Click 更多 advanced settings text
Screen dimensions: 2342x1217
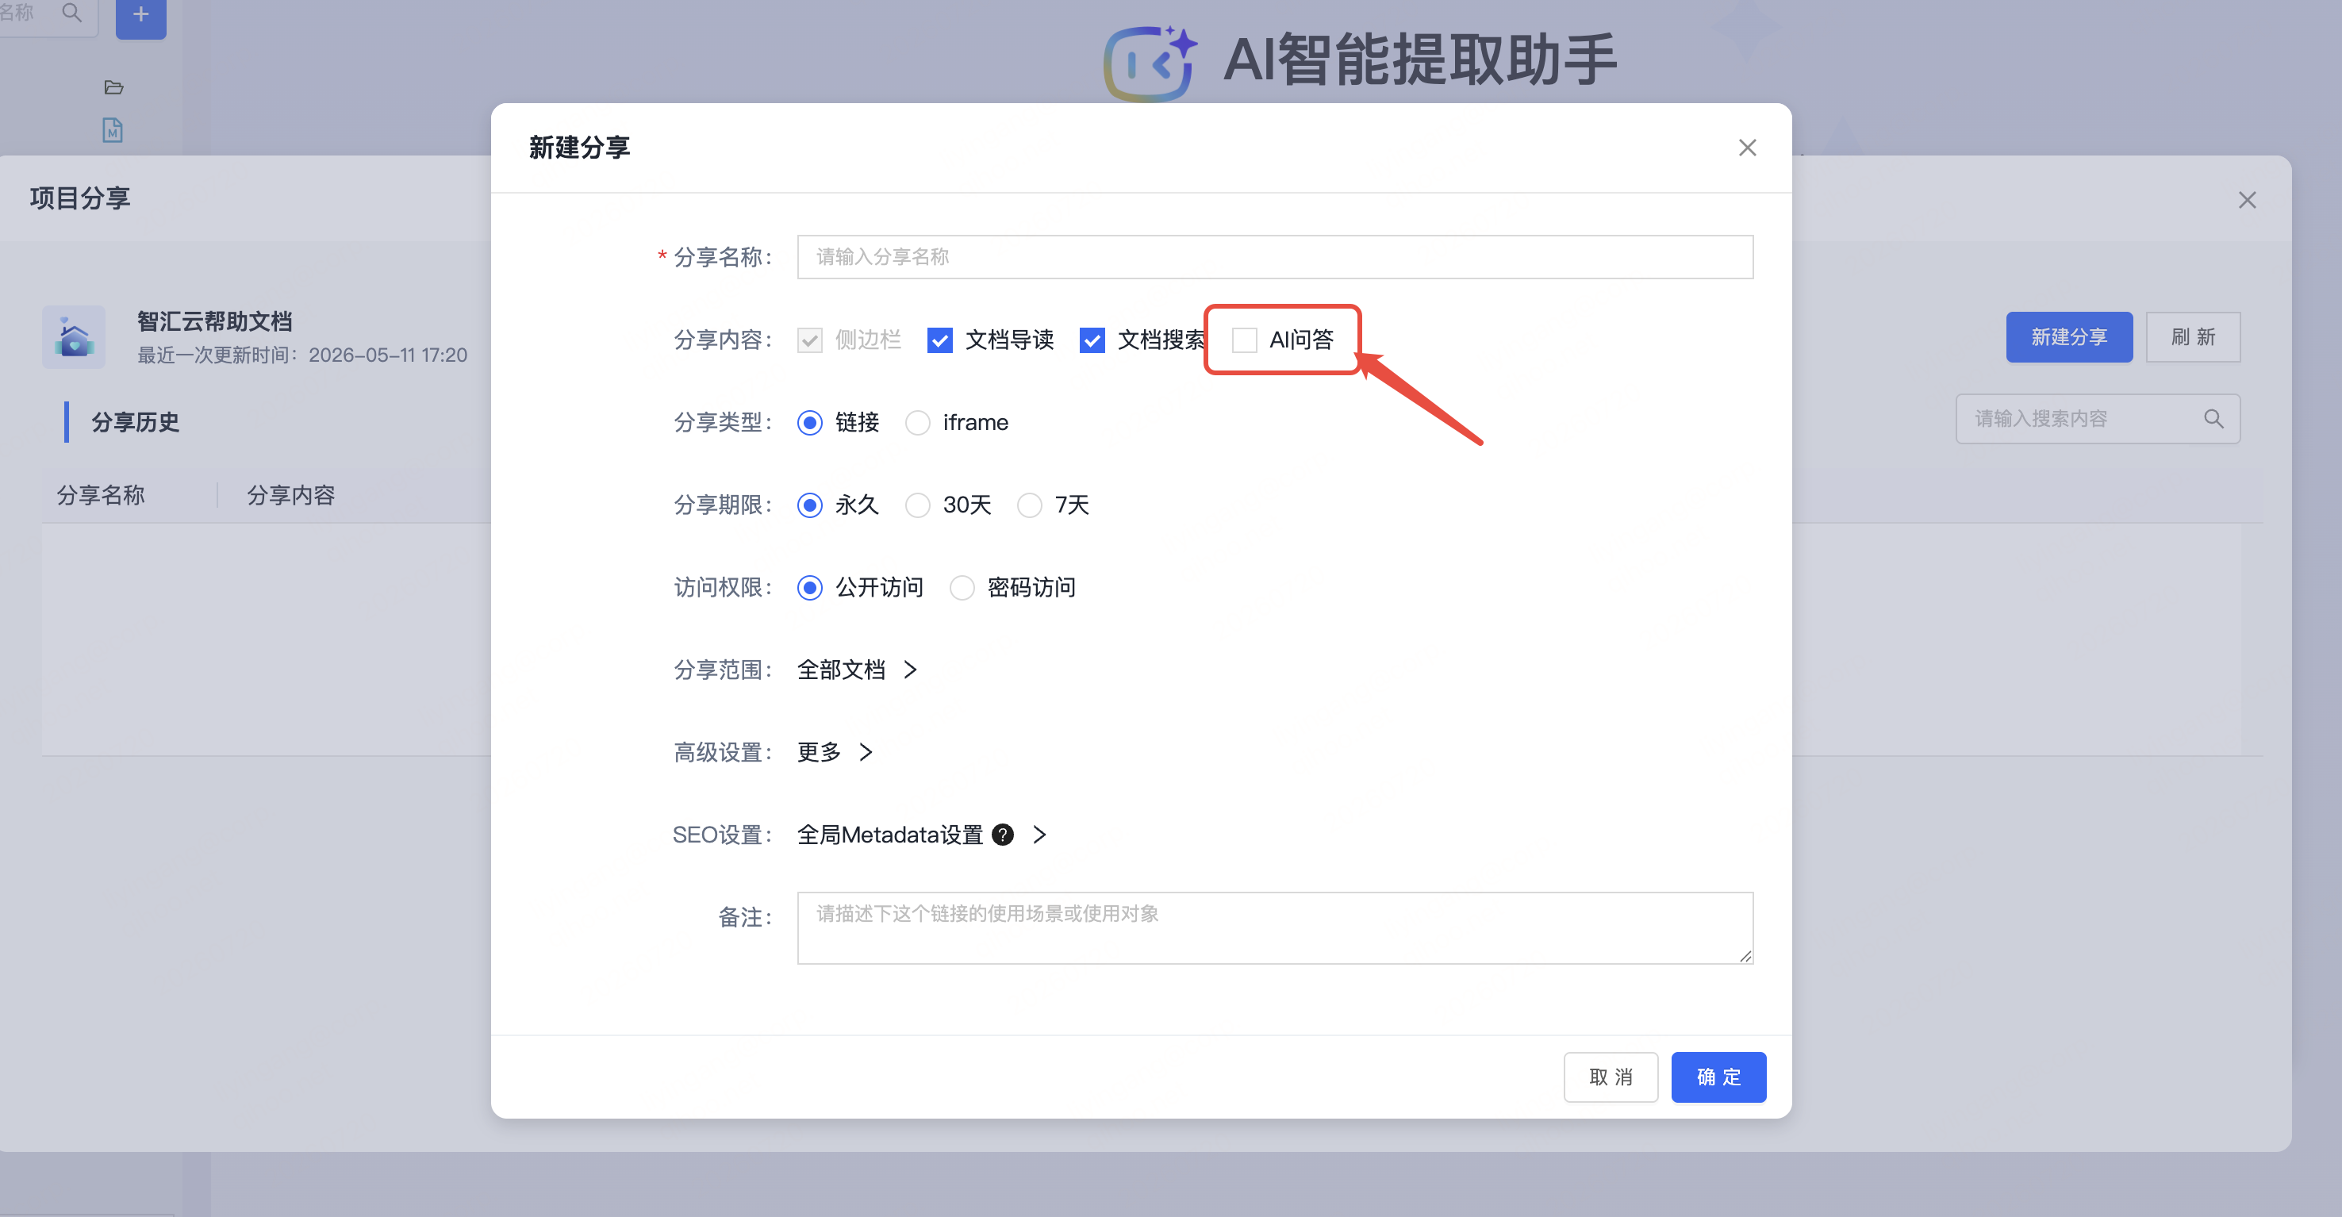tap(820, 753)
